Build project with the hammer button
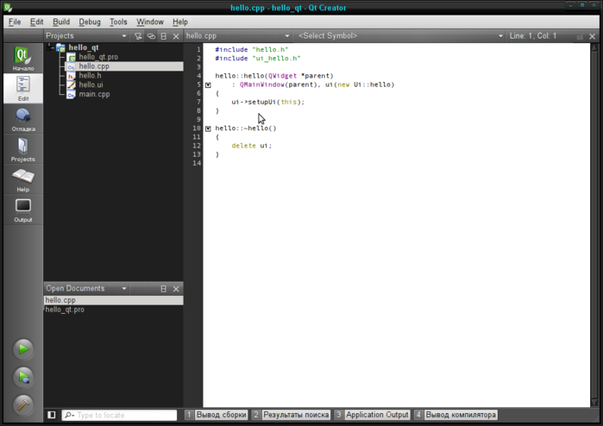 pos(23,404)
